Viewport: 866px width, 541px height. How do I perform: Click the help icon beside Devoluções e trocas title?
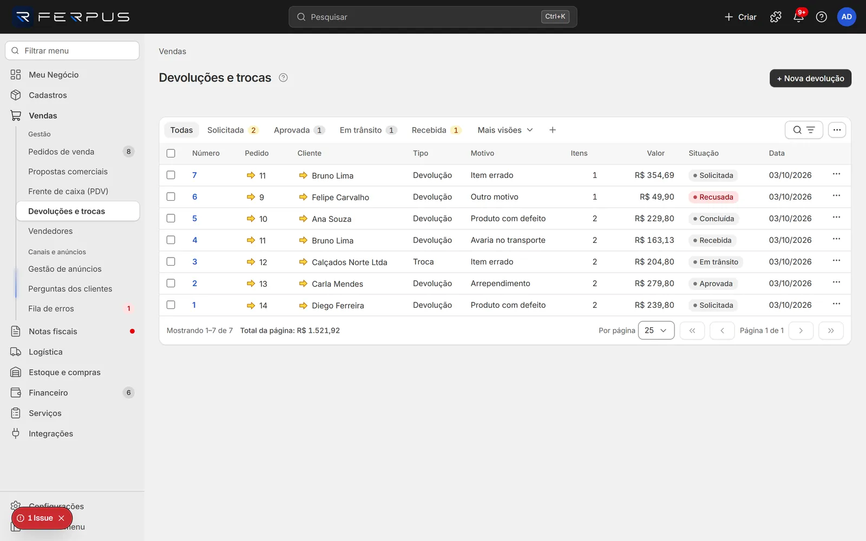click(283, 77)
